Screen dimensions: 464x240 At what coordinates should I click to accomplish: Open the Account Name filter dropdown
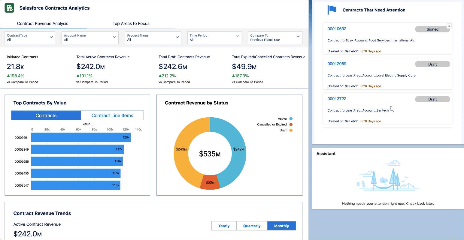90,37
